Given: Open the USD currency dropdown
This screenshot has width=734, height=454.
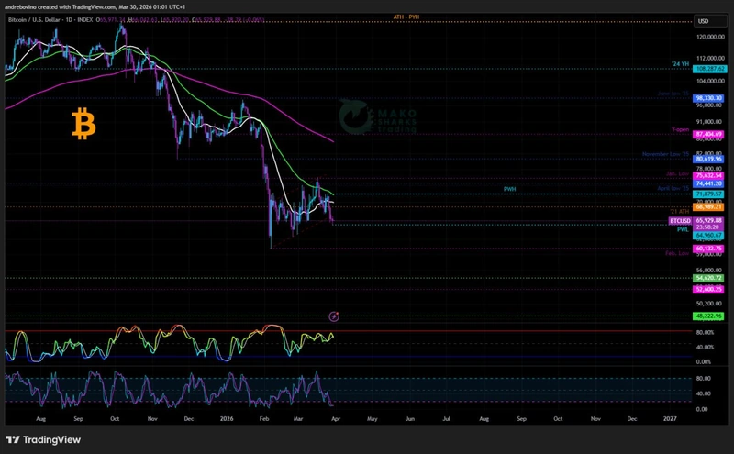Looking at the screenshot, I should coord(704,21).
